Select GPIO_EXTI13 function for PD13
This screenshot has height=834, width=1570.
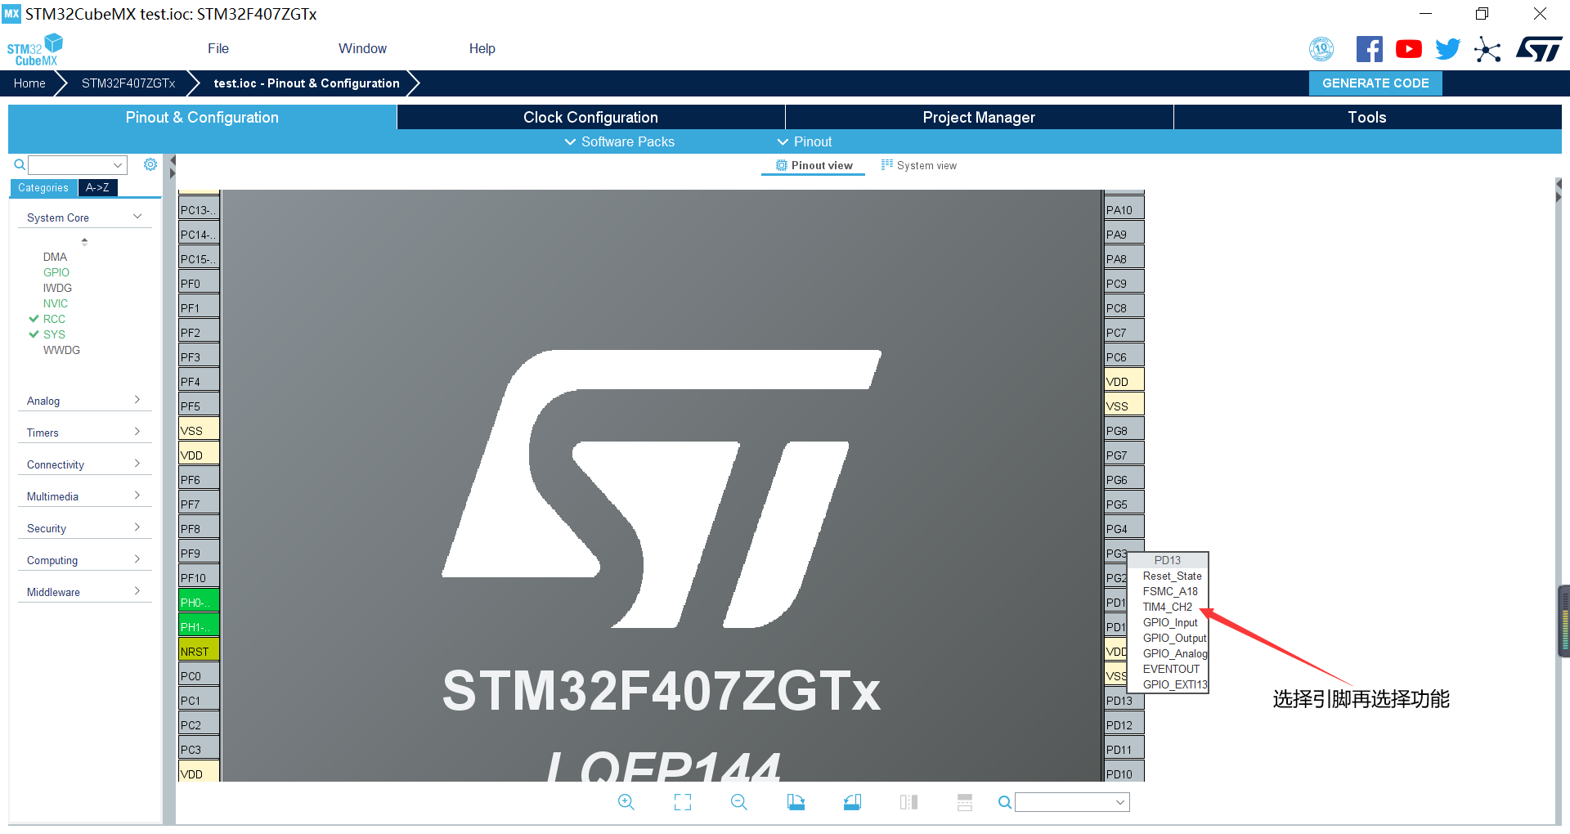coord(1174,684)
